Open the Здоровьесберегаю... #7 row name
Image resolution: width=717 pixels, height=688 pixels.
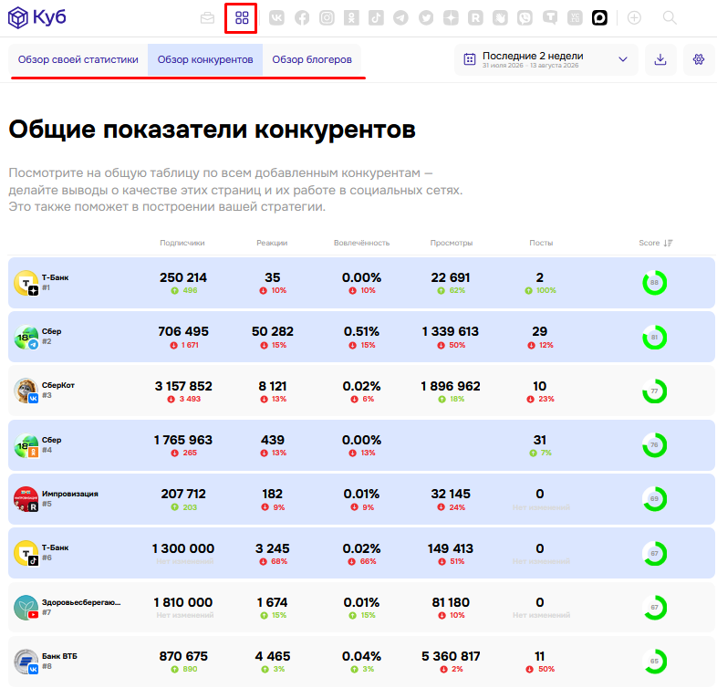point(81,602)
